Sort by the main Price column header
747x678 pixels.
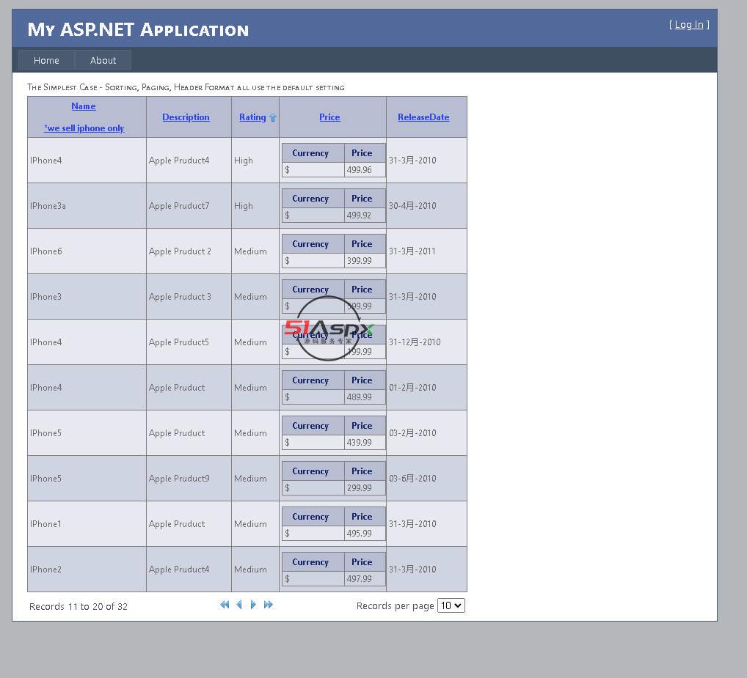(329, 117)
